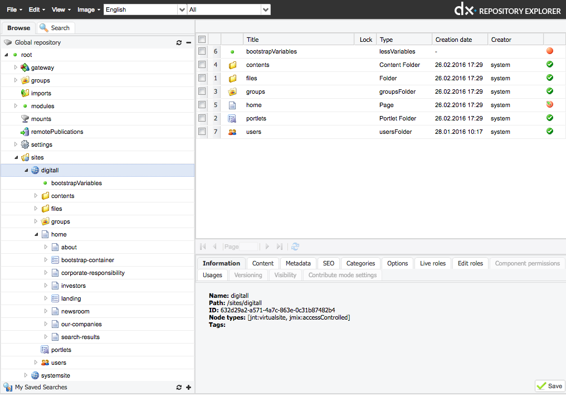The image size is (566, 396).
Task: Click the portlets folder icon in tree
Action: (x=45, y=350)
